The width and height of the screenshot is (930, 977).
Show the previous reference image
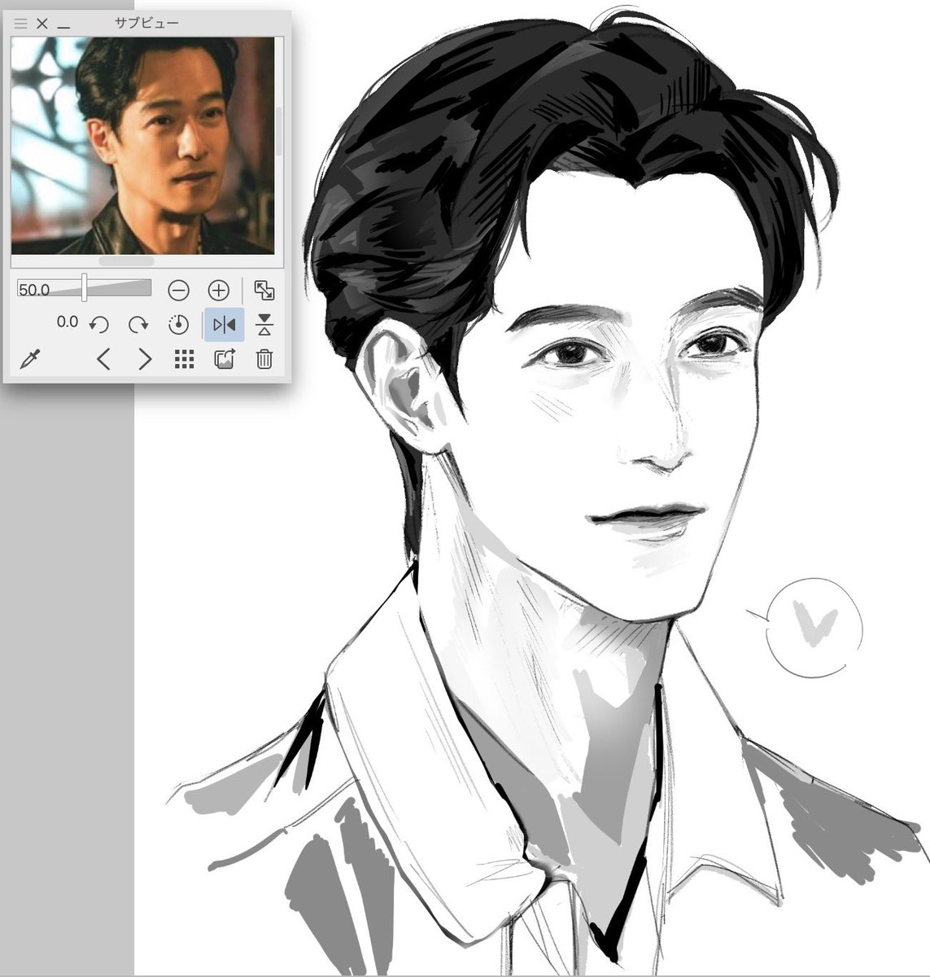(103, 359)
